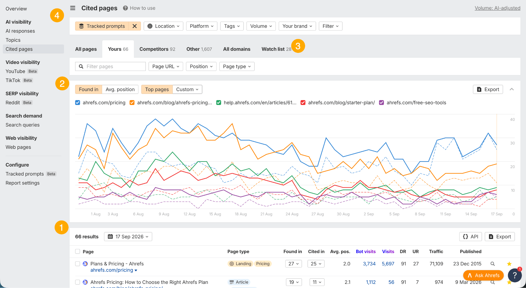Export the 66 results table
The height and width of the screenshot is (288, 526).
coord(500,237)
